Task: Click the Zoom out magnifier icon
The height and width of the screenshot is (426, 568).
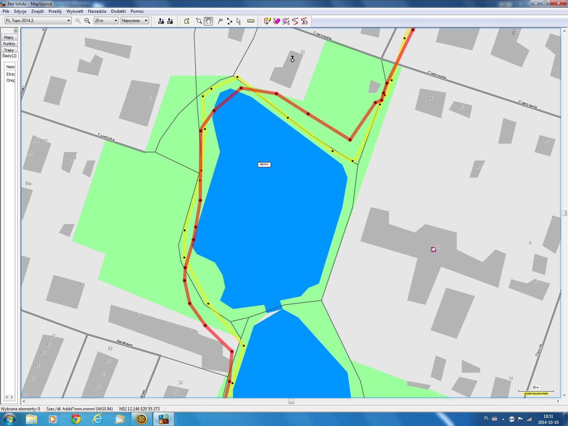Action: (x=87, y=21)
